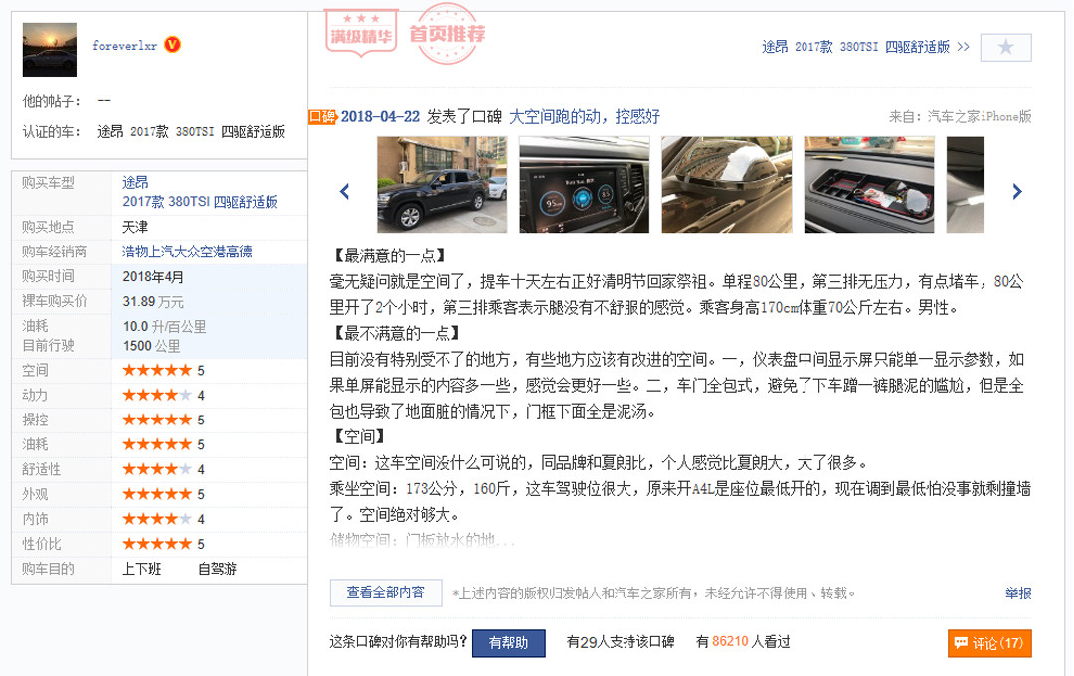Screen dimensions: 1074x676
Task: Open the side mirror photo thumbnail
Action: 726,185
